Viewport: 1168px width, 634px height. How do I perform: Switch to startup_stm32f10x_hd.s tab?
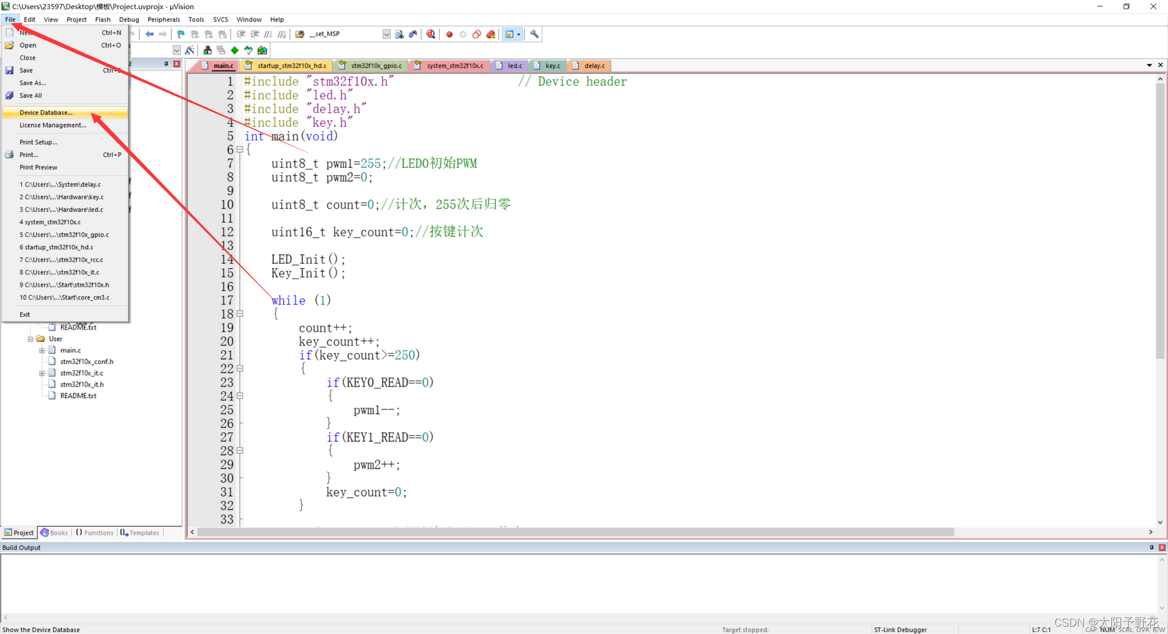click(x=287, y=66)
